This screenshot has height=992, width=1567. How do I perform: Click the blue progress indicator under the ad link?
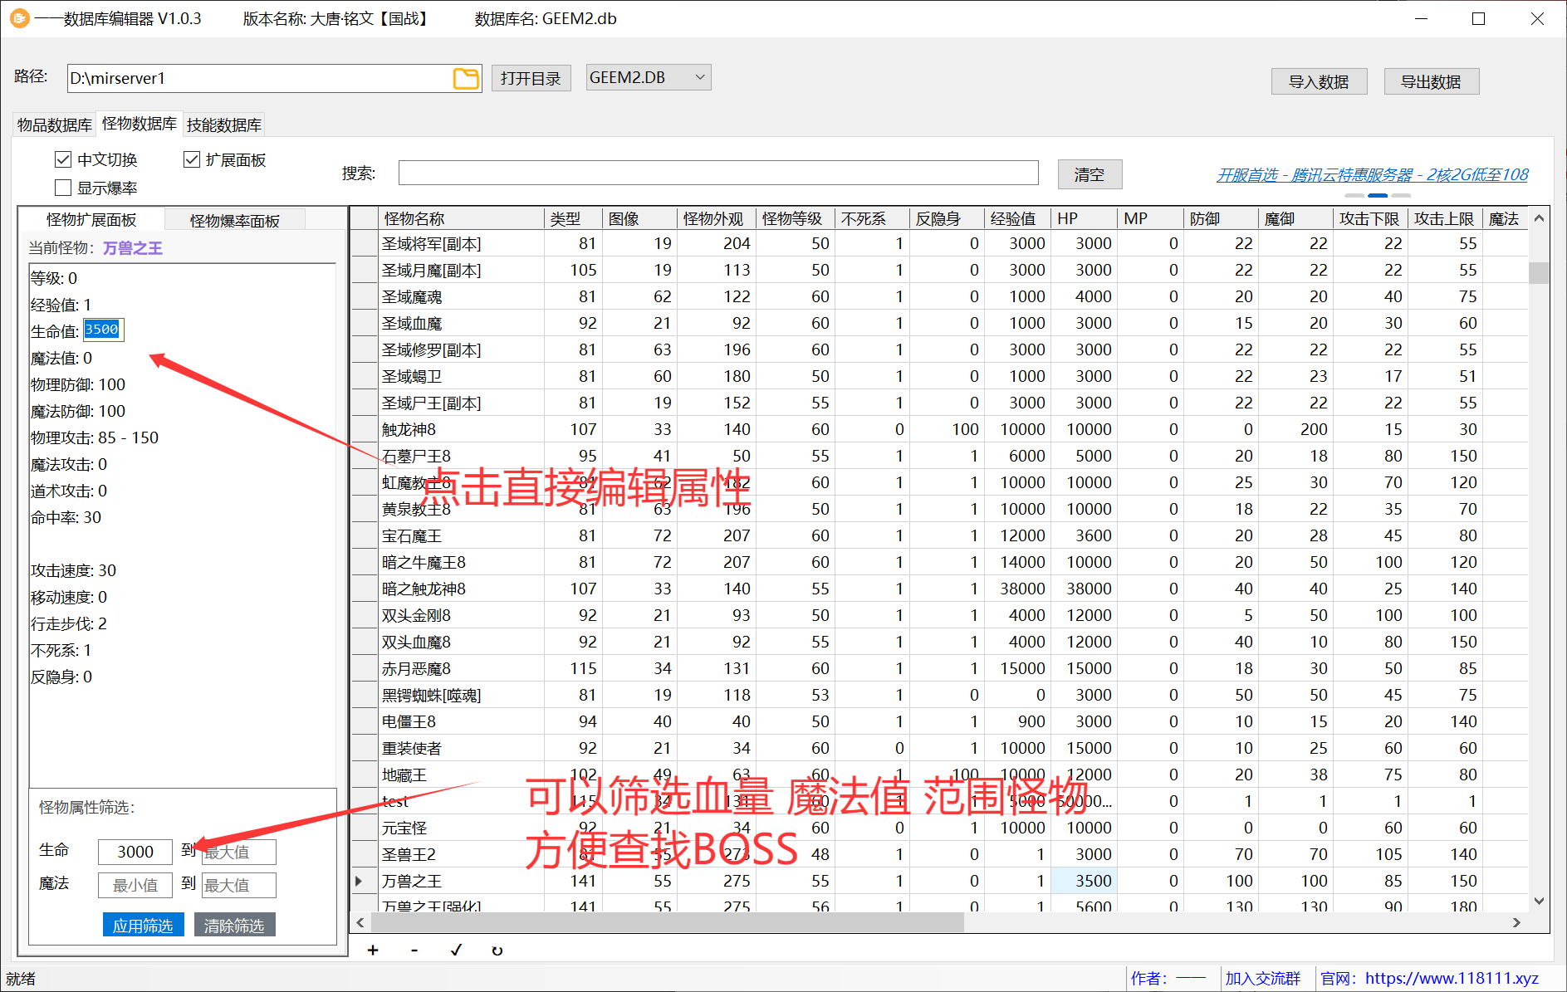click(x=1378, y=196)
